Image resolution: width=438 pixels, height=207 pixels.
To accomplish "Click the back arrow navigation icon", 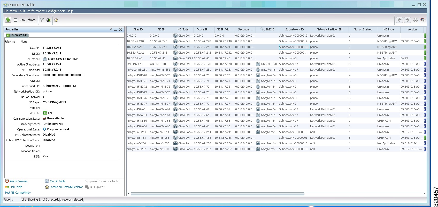I will 399,20.
